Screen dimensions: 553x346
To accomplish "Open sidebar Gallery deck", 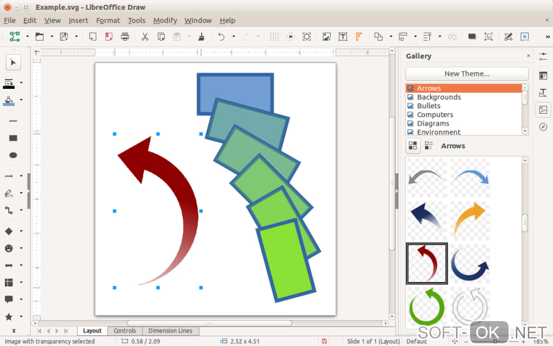I will point(543,109).
